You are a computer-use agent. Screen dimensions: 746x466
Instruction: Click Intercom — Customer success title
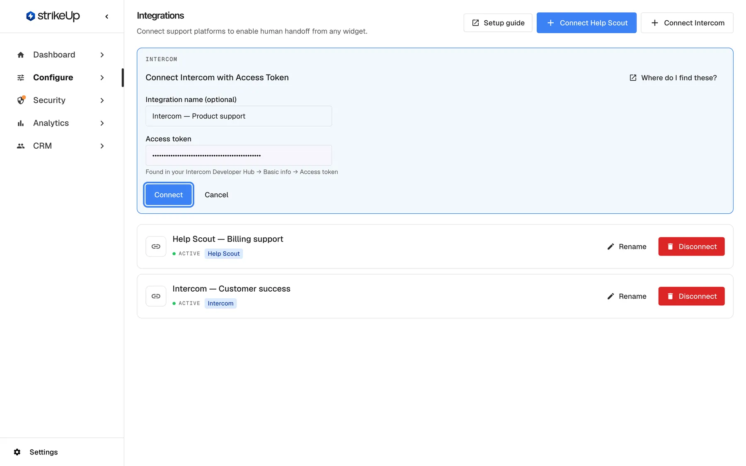click(x=231, y=289)
